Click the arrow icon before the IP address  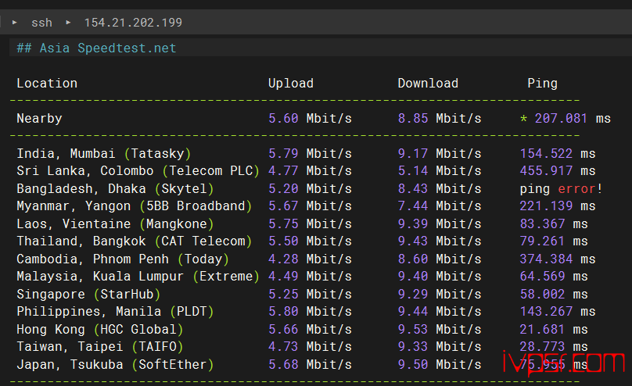click(68, 23)
